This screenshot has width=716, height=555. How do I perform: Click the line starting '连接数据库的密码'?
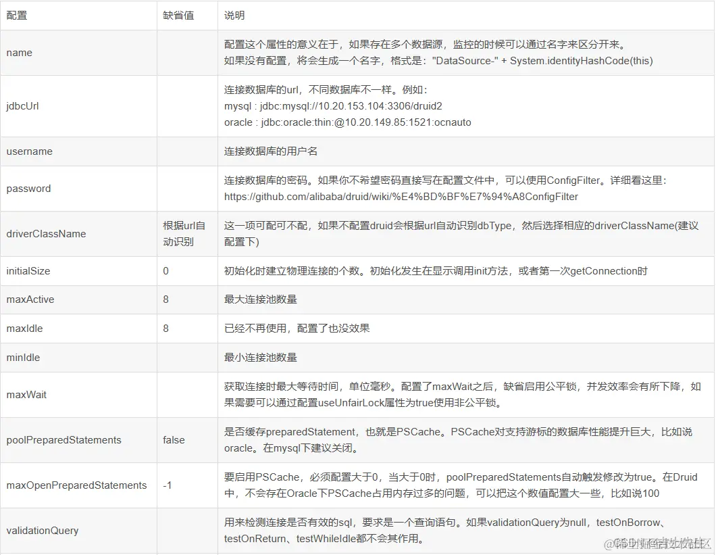[x=445, y=180]
